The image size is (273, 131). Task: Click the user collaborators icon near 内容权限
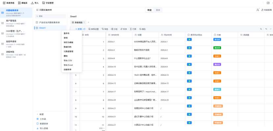pyautogui.click(x=258, y=10)
